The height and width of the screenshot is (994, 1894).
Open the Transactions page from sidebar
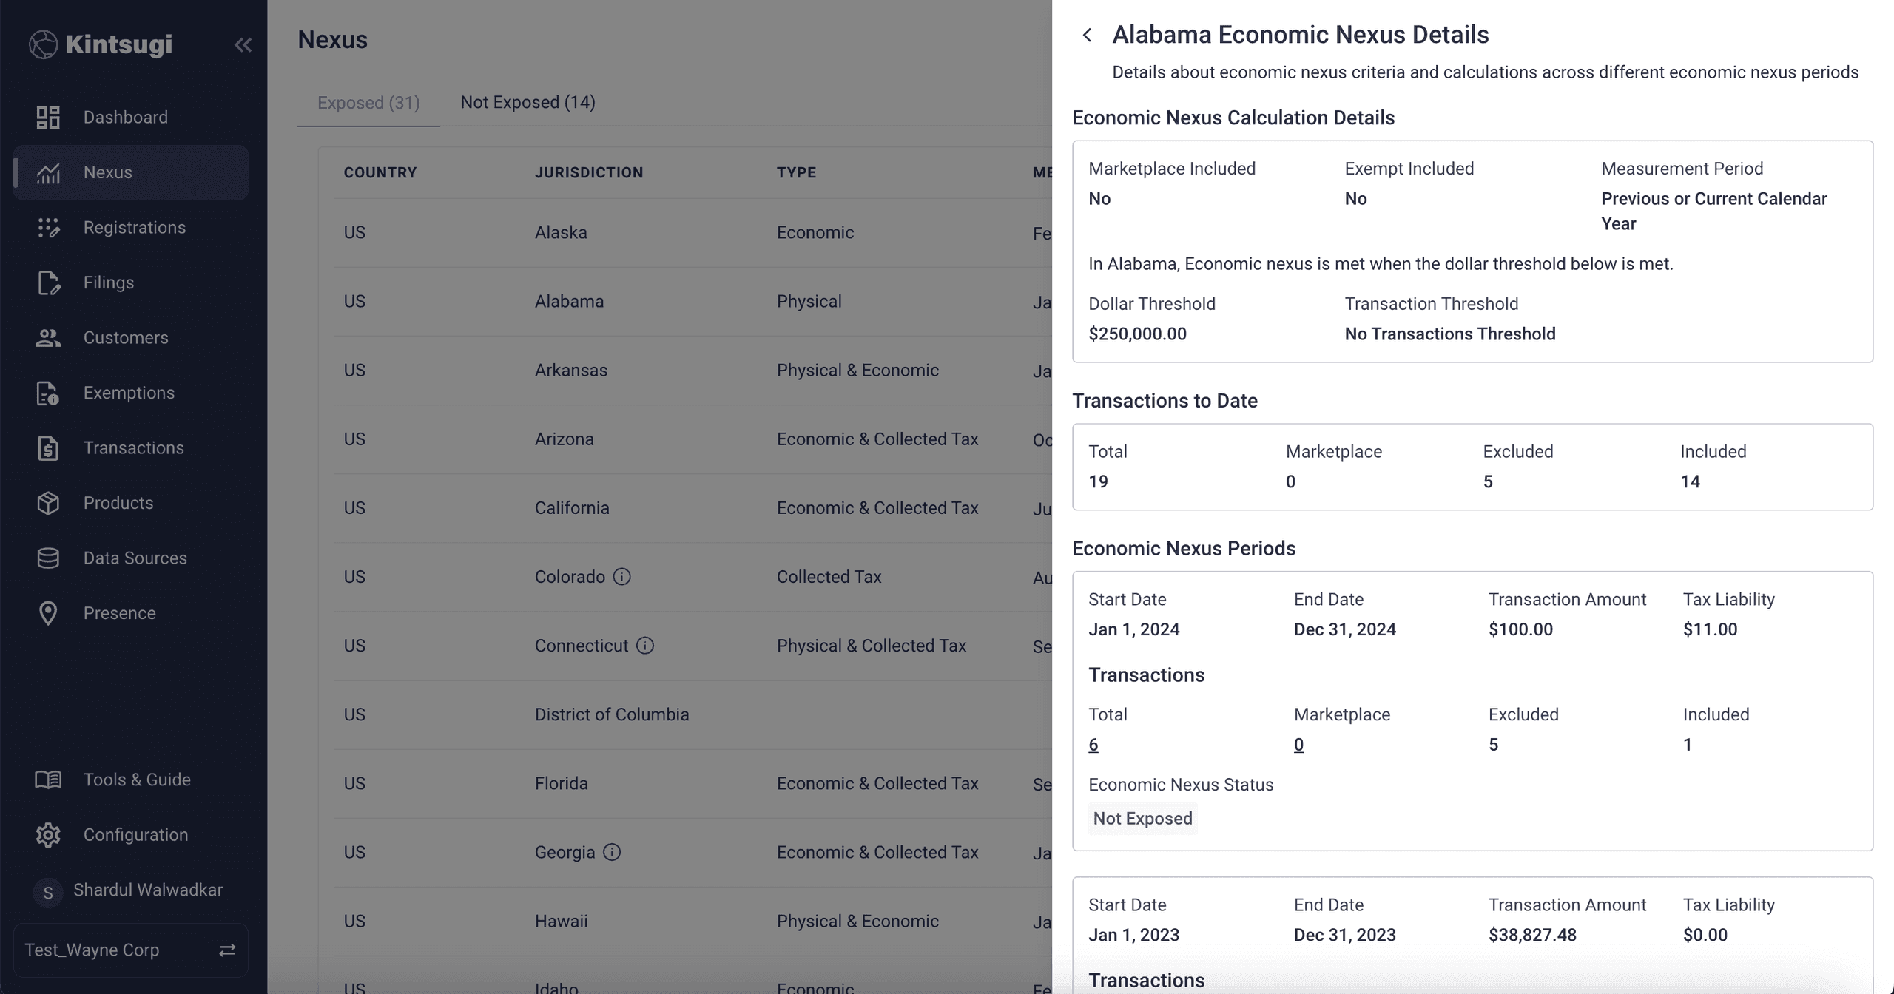click(x=133, y=448)
